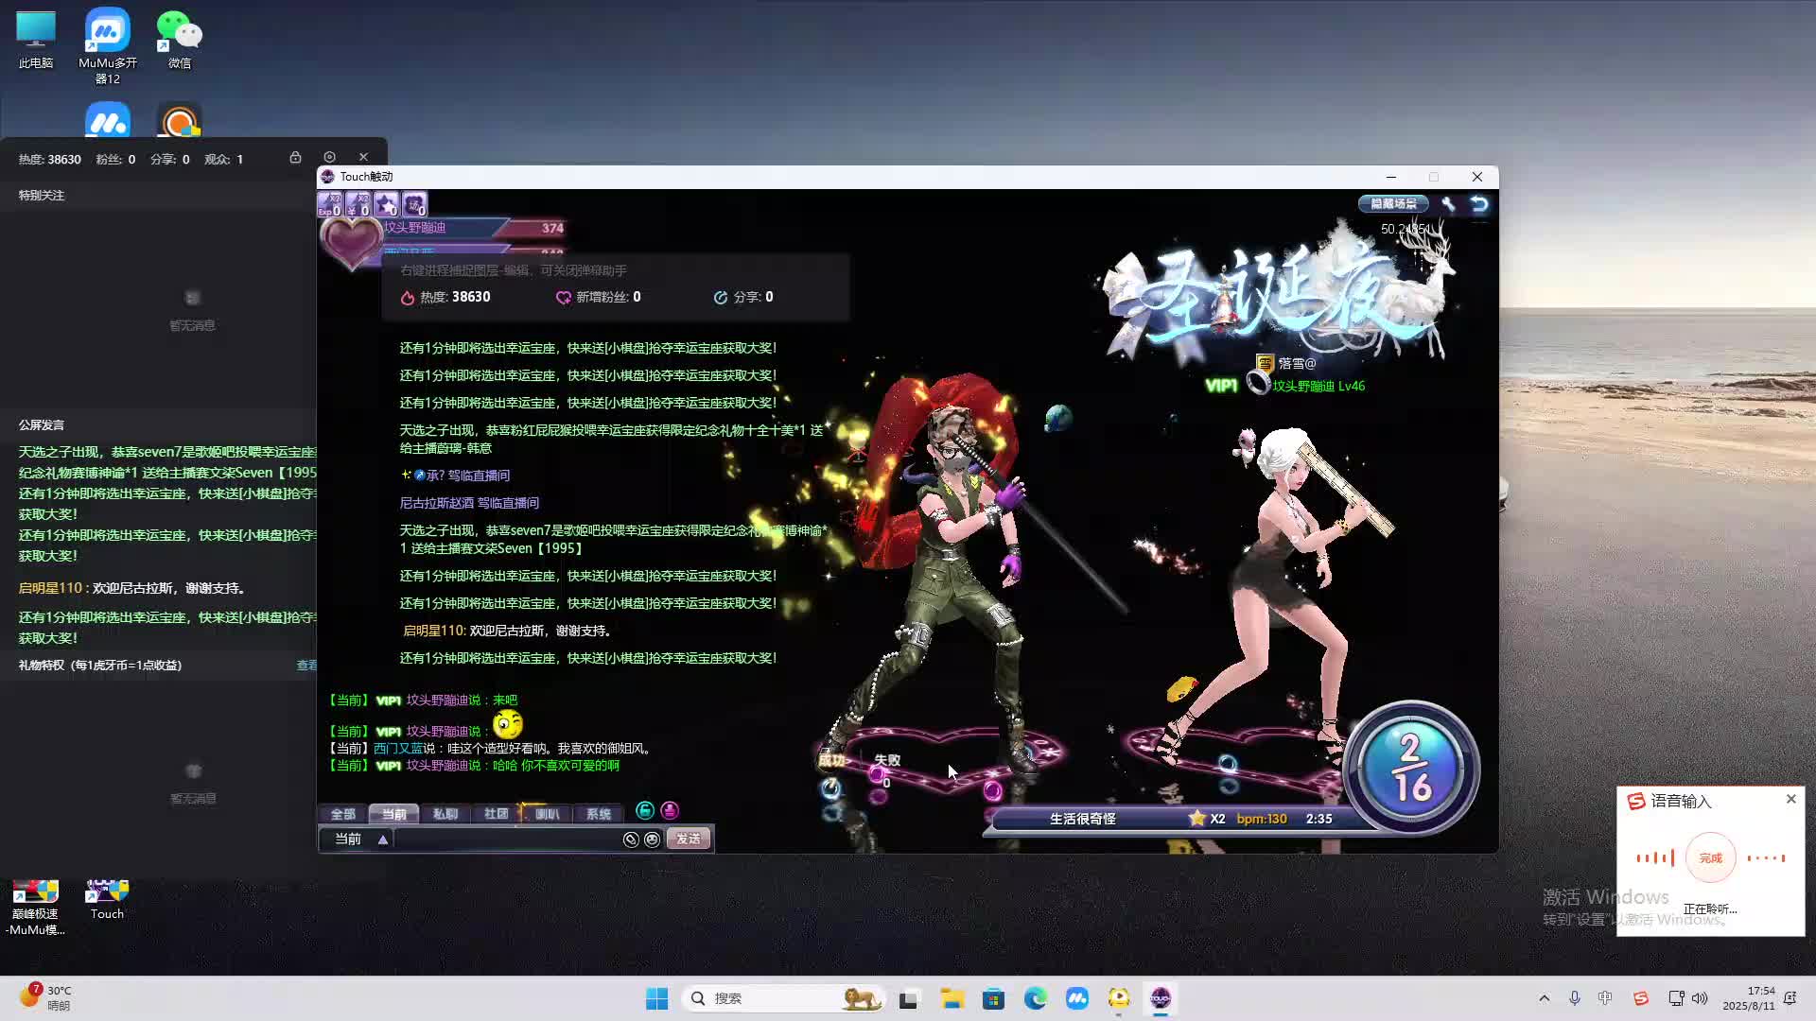
Task: Click the 发送 send button
Action: click(688, 839)
